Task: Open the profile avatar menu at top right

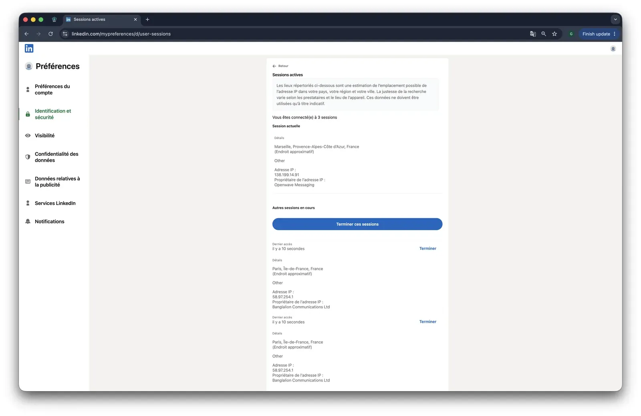Action: (613, 48)
